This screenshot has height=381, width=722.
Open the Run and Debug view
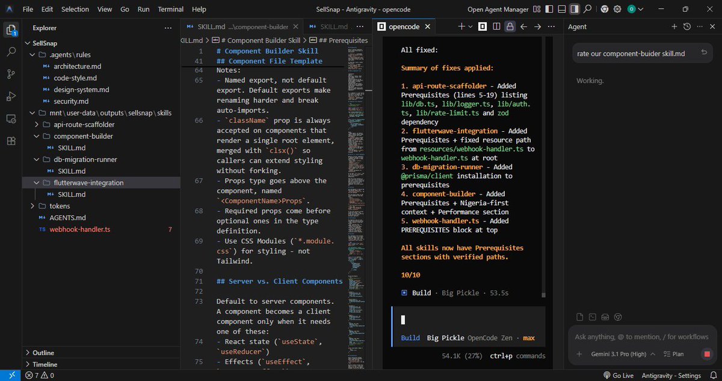(x=11, y=95)
